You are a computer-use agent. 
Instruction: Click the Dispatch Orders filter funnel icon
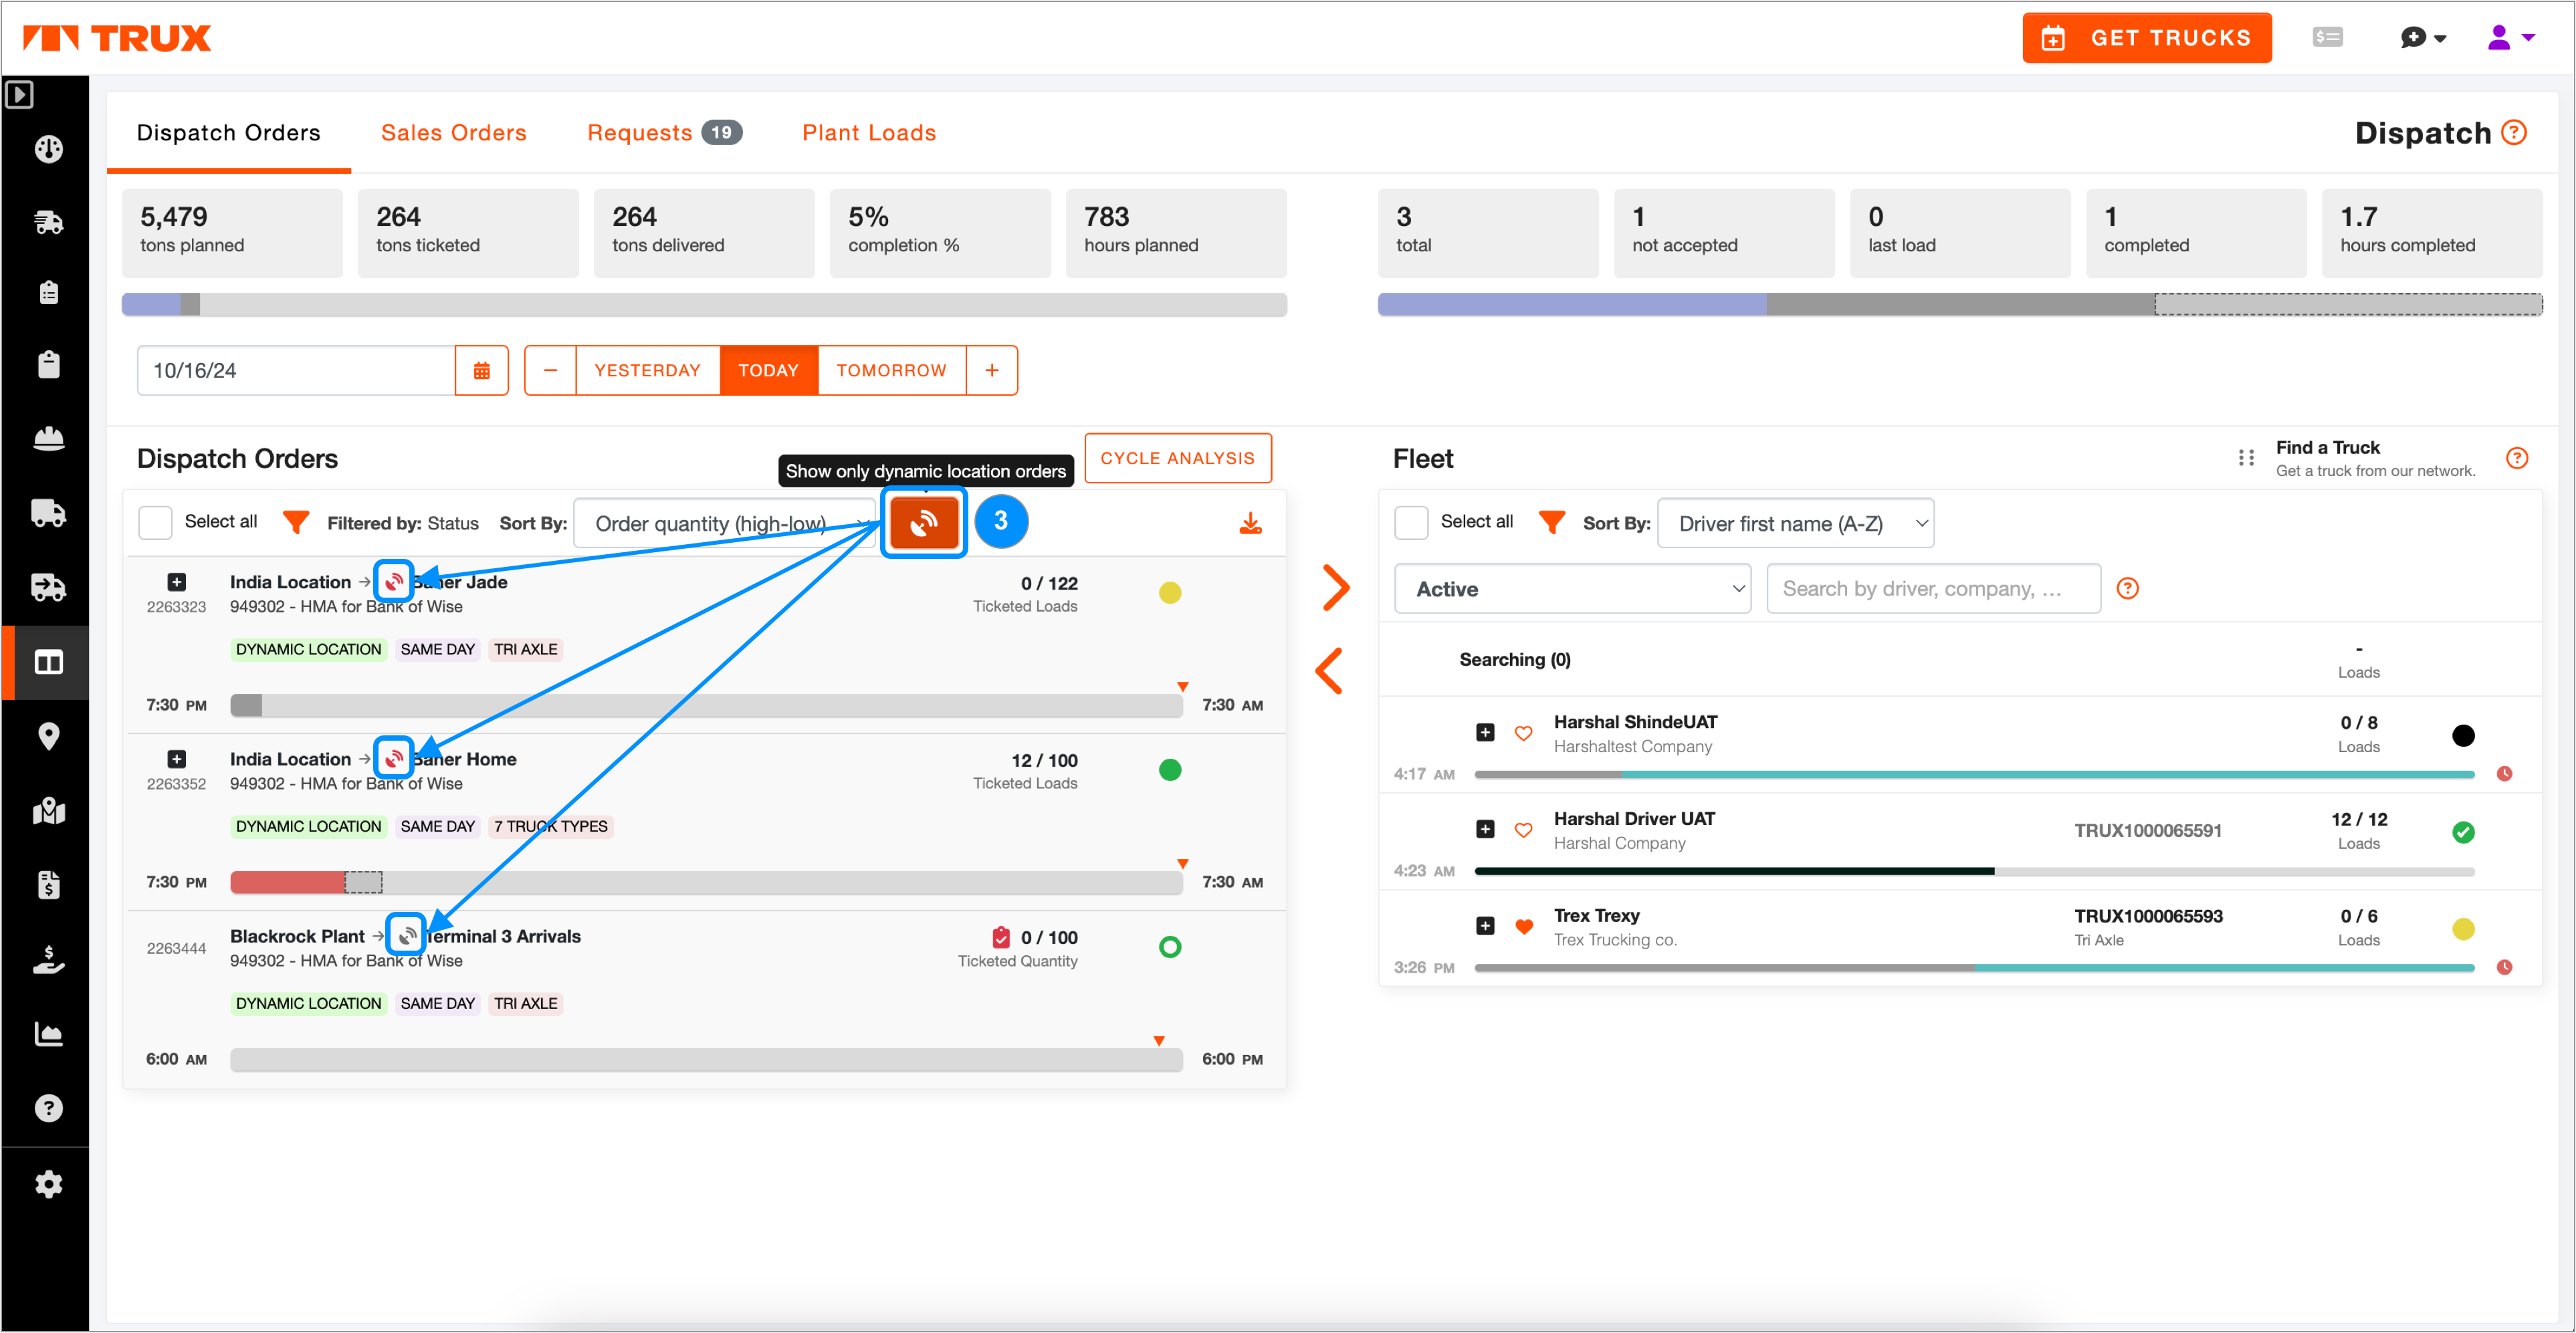pos(295,522)
